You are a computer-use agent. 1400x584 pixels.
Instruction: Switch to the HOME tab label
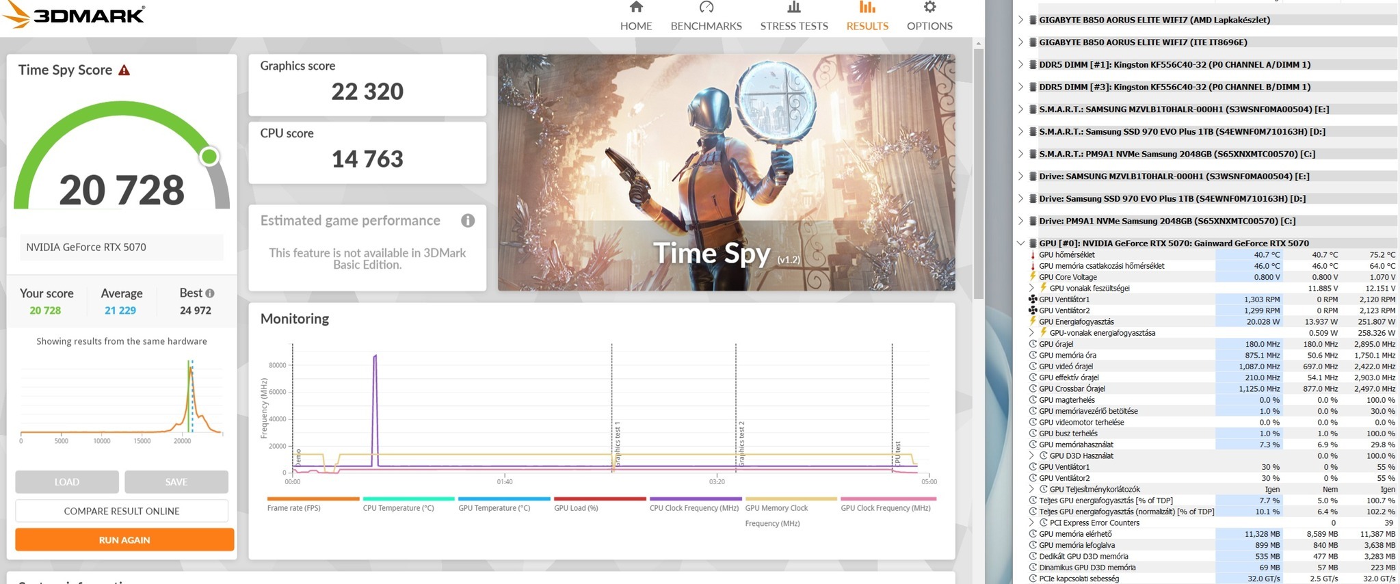coord(636,26)
